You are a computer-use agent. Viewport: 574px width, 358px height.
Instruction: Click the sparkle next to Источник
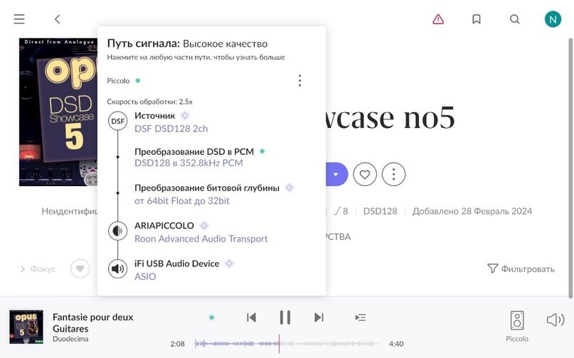[185, 116]
